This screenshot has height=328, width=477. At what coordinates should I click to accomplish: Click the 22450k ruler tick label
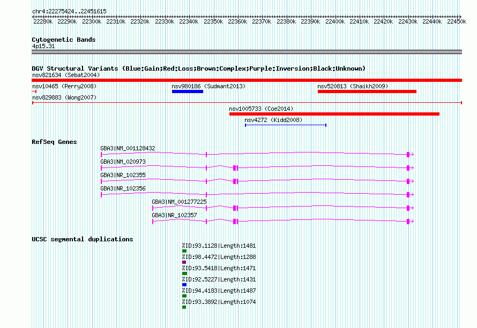[x=457, y=21]
